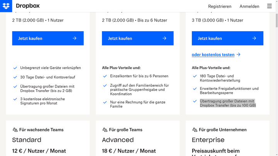Click the Für große Teams label
Screen dimensions: 278x156
point(126,130)
